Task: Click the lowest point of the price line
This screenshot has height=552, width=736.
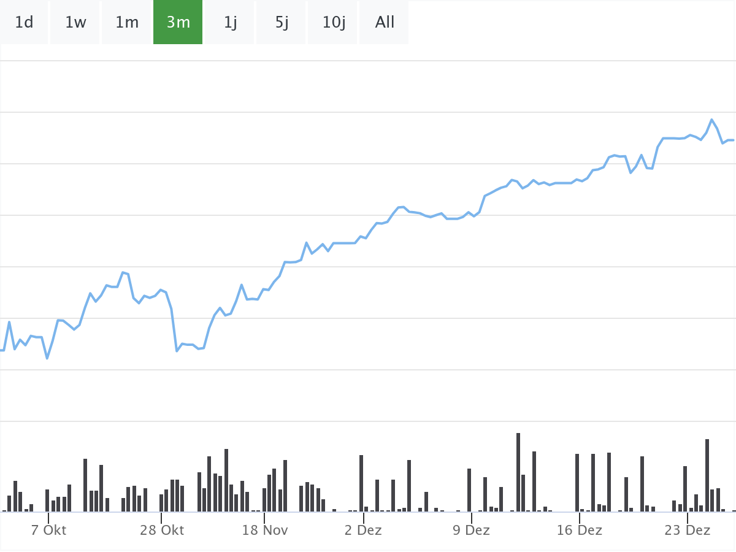Action: coord(47,358)
